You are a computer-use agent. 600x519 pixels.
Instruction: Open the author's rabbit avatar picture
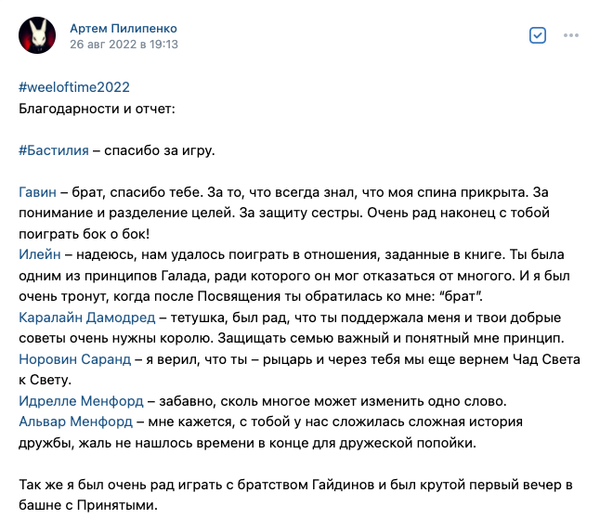click(x=36, y=36)
